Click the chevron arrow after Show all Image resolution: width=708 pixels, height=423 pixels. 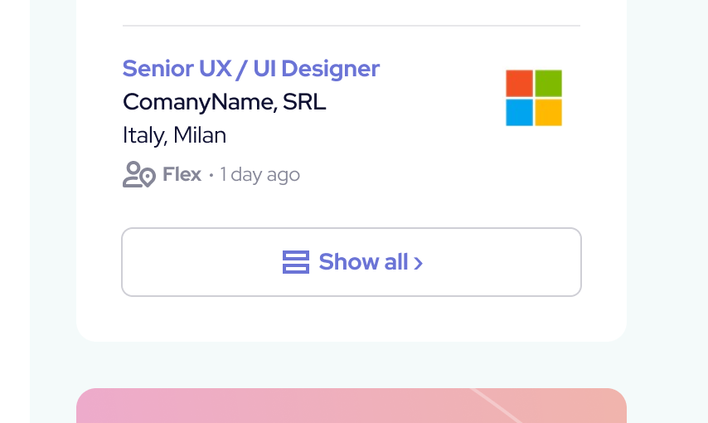[419, 264]
